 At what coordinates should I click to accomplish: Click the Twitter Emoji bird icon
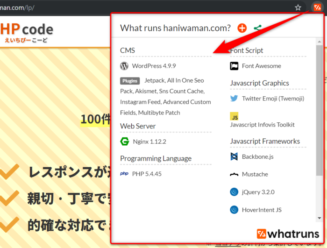pos(234,99)
